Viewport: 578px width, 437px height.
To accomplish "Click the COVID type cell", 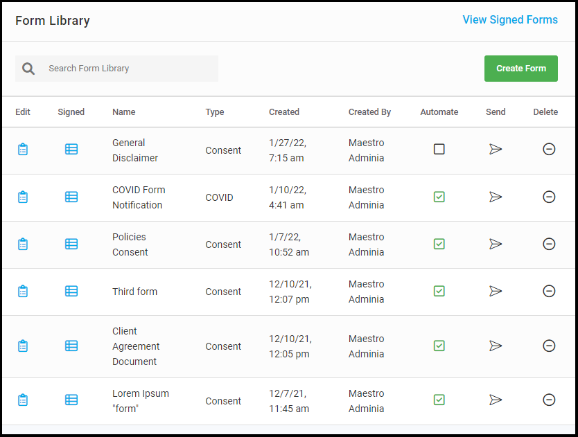I will pos(219,197).
